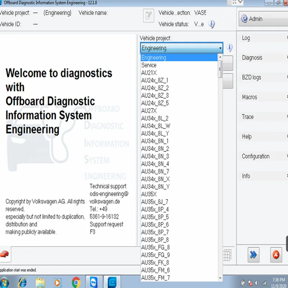Click the project list scroll-down arrow
Image resolution: width=288 pixels, height=288 pixels.
coord(220,278)
